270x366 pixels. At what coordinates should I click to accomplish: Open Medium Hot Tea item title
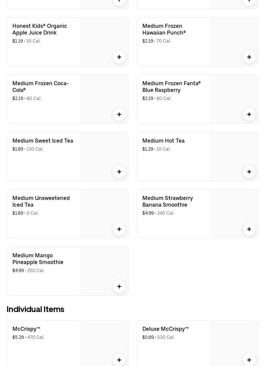pyautogui.click(x=163, y=141)
